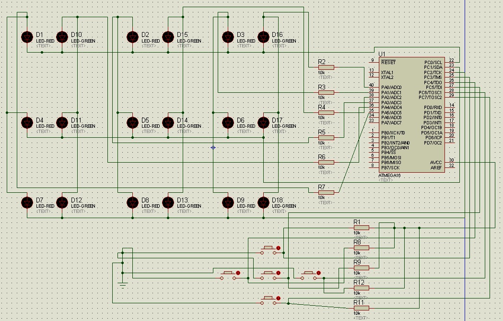Toggle latch dot of rightmost middle-row push button
503x321 pixels.
point(318,273)
